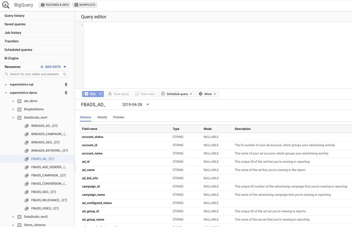
Task: Click the BINGADS_KEYWORD_ table icon
Action: pyautogui.click(x=27, y=151)
